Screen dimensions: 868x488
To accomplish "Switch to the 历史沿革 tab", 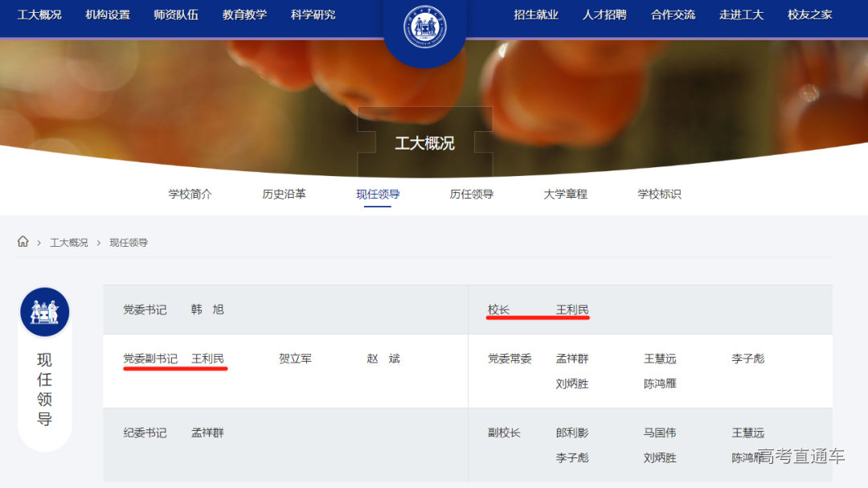I will tap(284, 194).
